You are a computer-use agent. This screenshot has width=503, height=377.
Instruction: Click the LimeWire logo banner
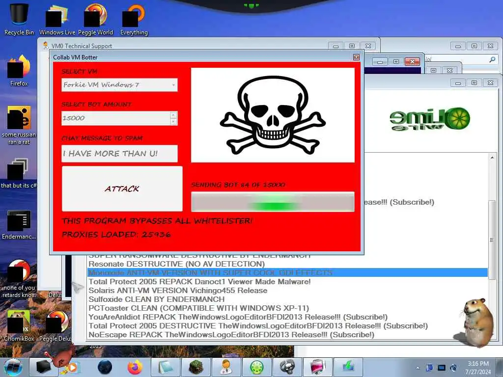(430, 119)
